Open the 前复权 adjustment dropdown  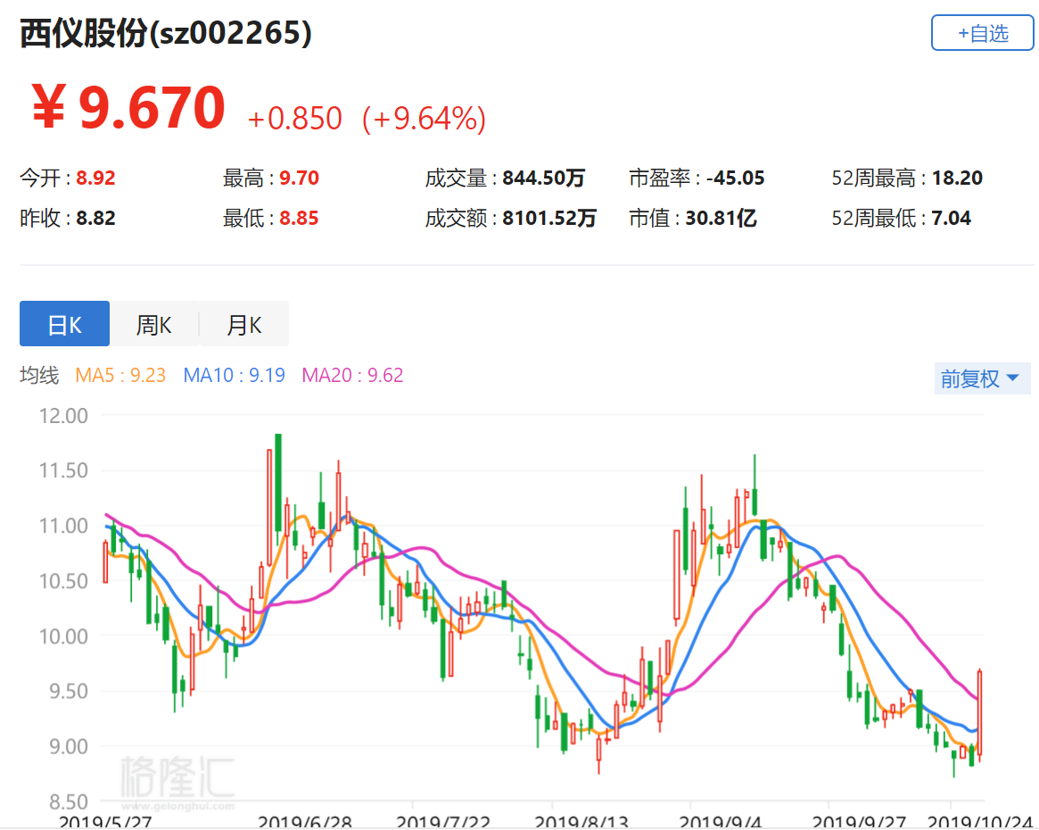pos(981,378)
